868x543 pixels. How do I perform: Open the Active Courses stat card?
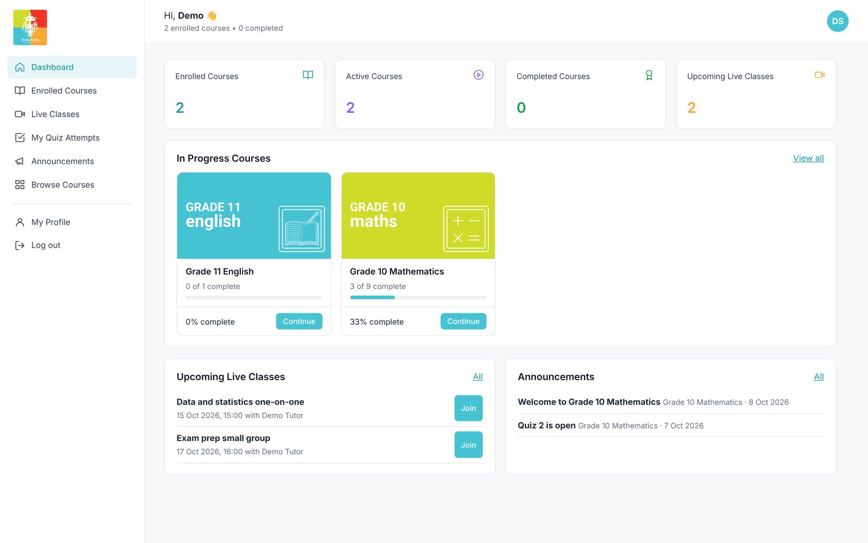[x=415, y=94]
